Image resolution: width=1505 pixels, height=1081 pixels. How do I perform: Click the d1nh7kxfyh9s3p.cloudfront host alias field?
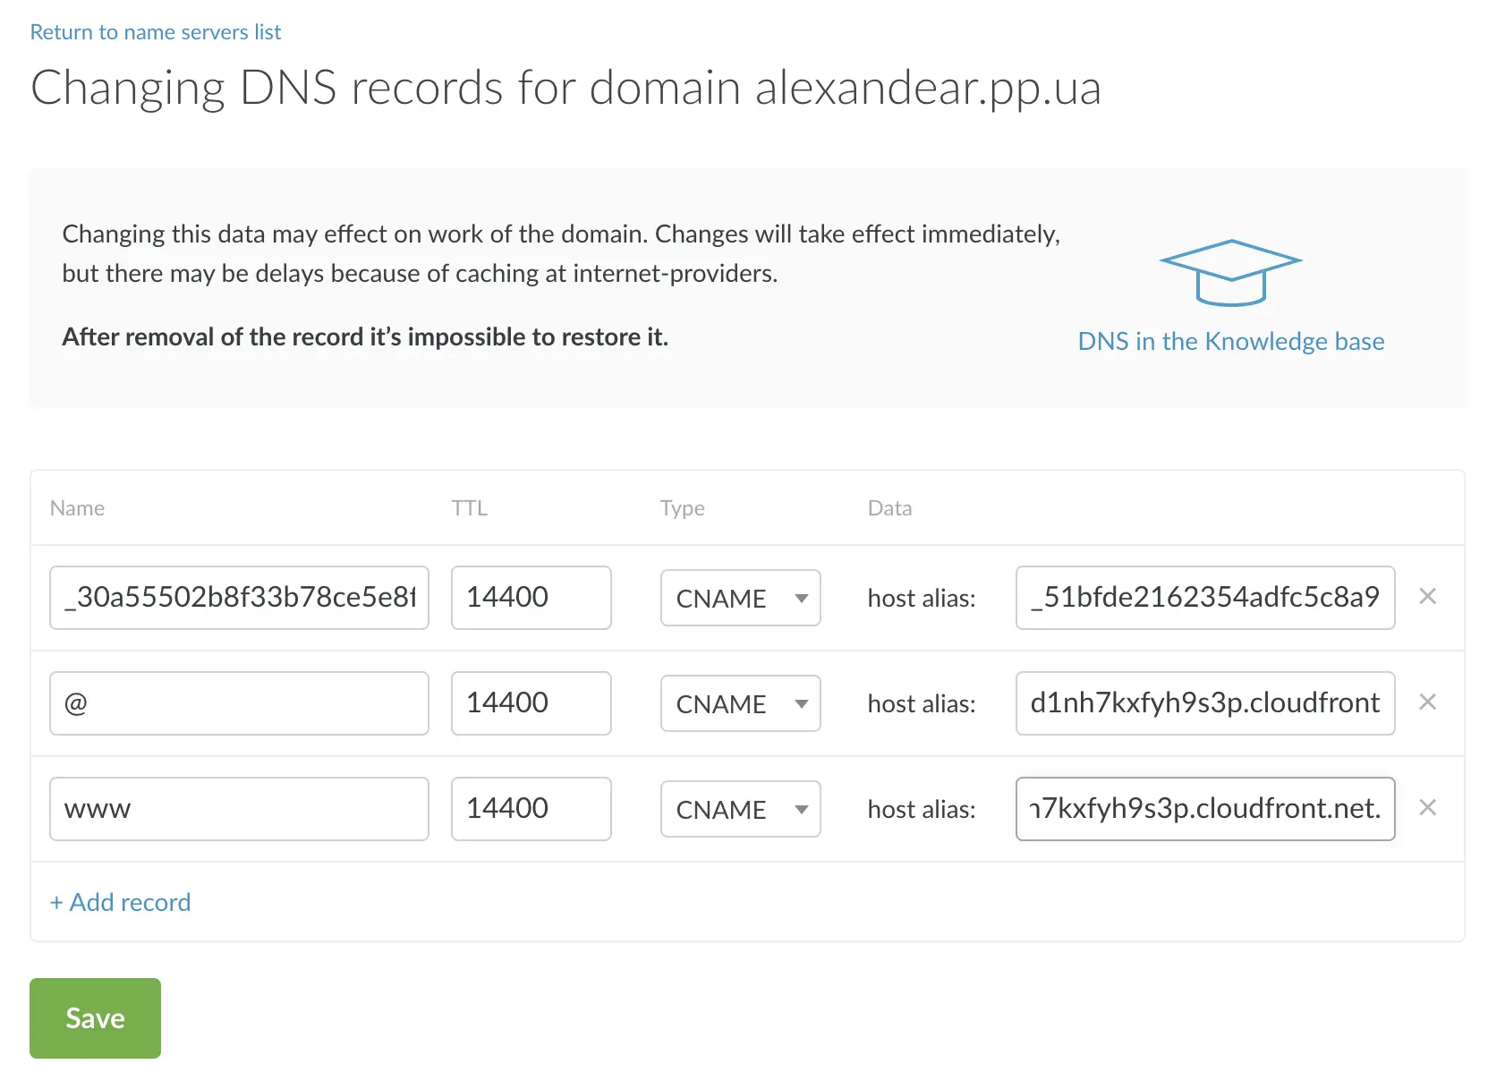coord(1204,703)
